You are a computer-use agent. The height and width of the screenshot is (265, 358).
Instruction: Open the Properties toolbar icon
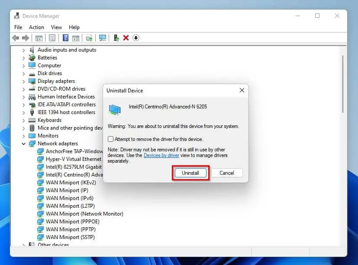[x=52, y=38]
